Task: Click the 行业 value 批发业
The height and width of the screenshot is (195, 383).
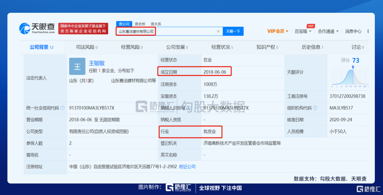Action: [x=210, y=131]
